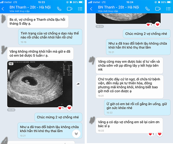The image size is (173, 144).
Task: View reaction count on left ultrasound image
Action: pyautogui.click(x=61, y=108)
